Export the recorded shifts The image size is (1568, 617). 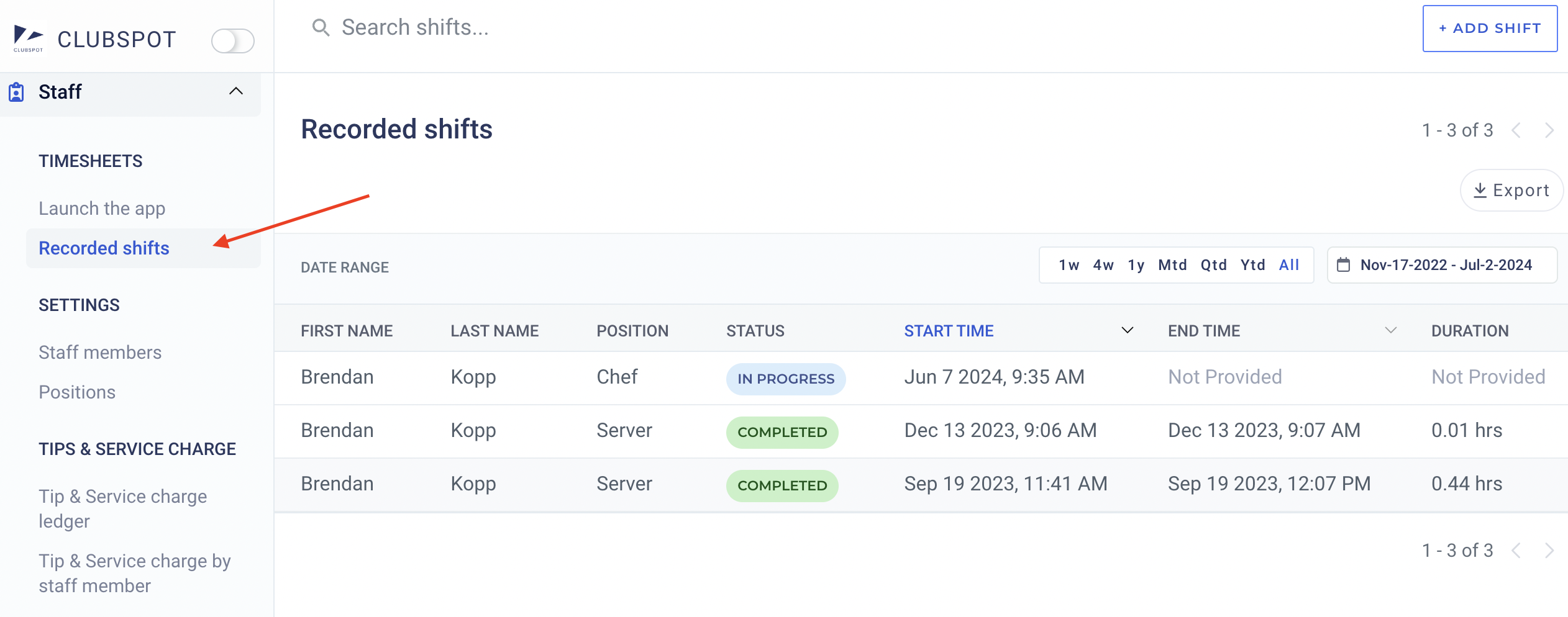coord(1511,191)
